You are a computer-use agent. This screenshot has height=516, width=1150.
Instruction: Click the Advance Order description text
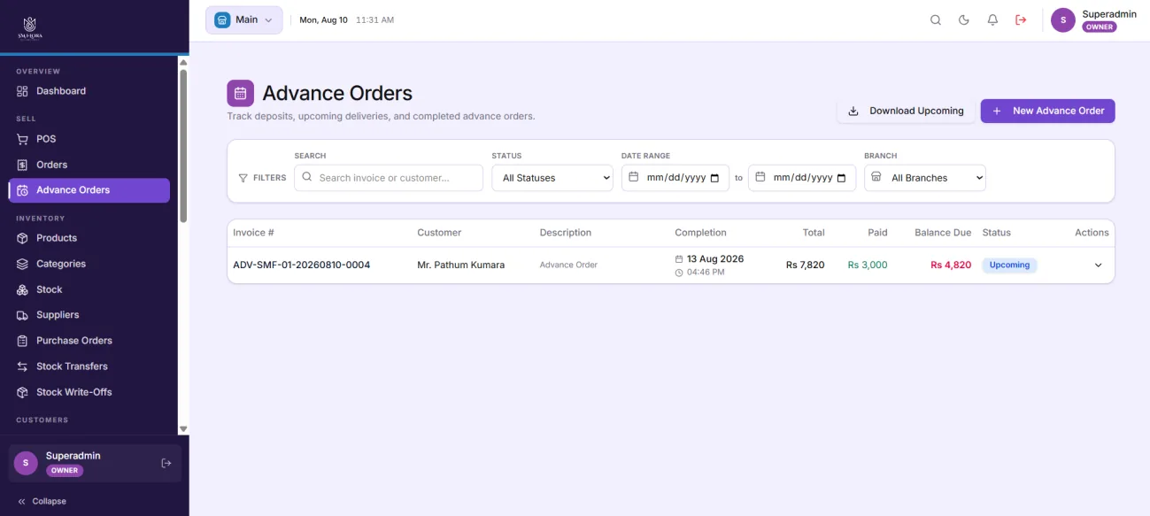point(568,265)
